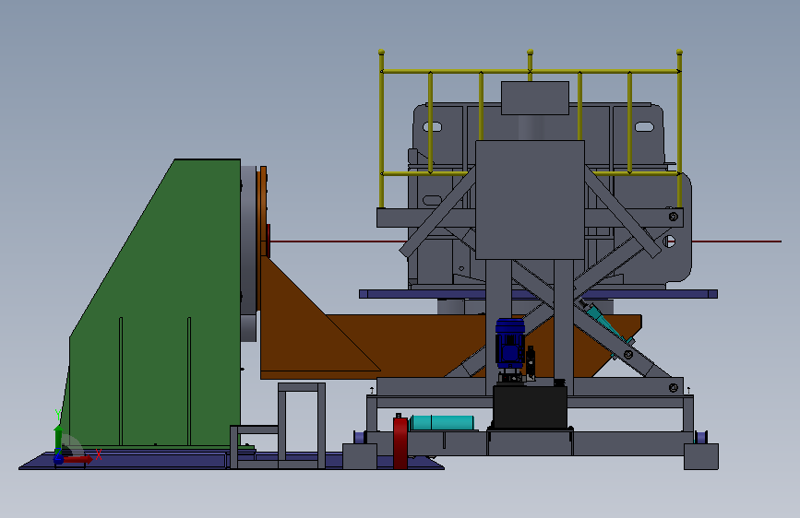The height and width of the screenshot is (518, 800).
Task: Select the left gray foot block near red wheel
Action: click(x=360, y=456)
